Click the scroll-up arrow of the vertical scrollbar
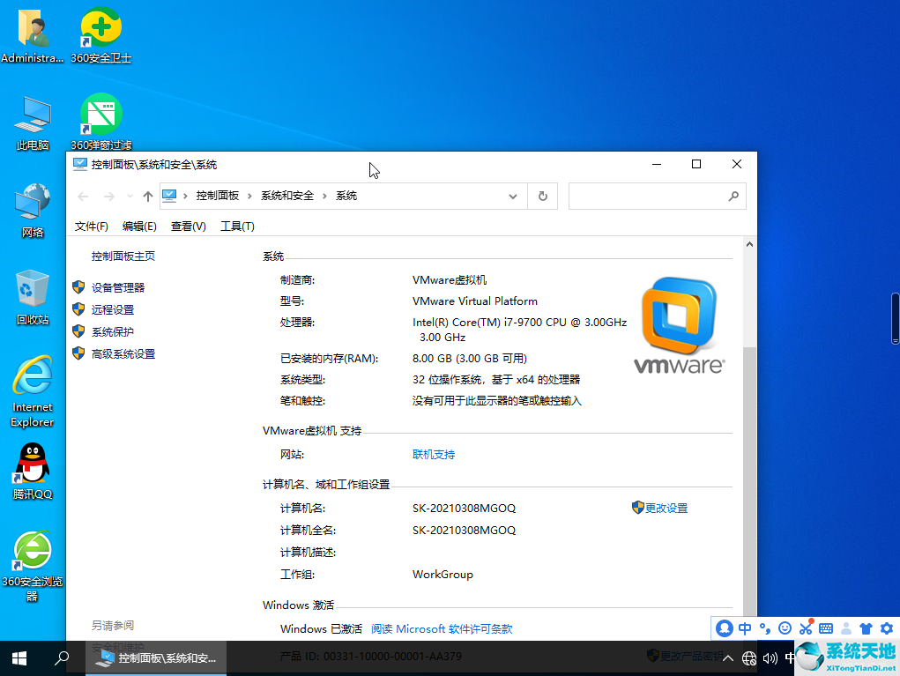Image resolution: width=900 pixels, height=676 pixels. tap(749, 244)
